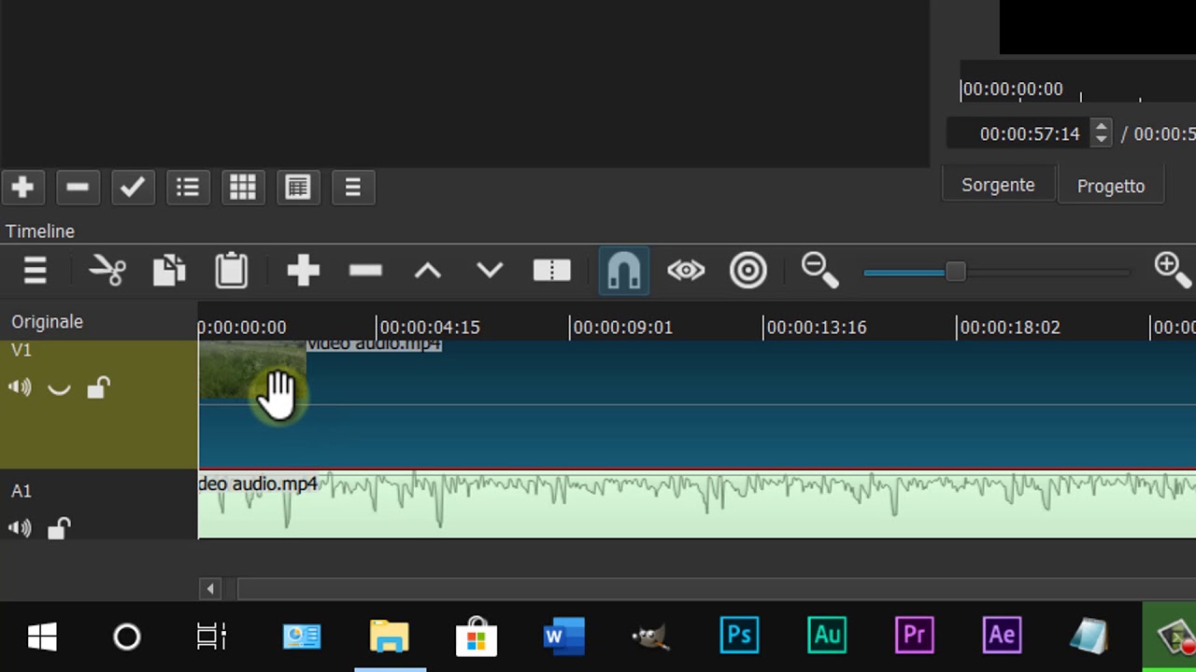Open File Explorer from taskbar
Viewport: 1196px width, 672px height.
pyautogui.click(x=390, y=637)
